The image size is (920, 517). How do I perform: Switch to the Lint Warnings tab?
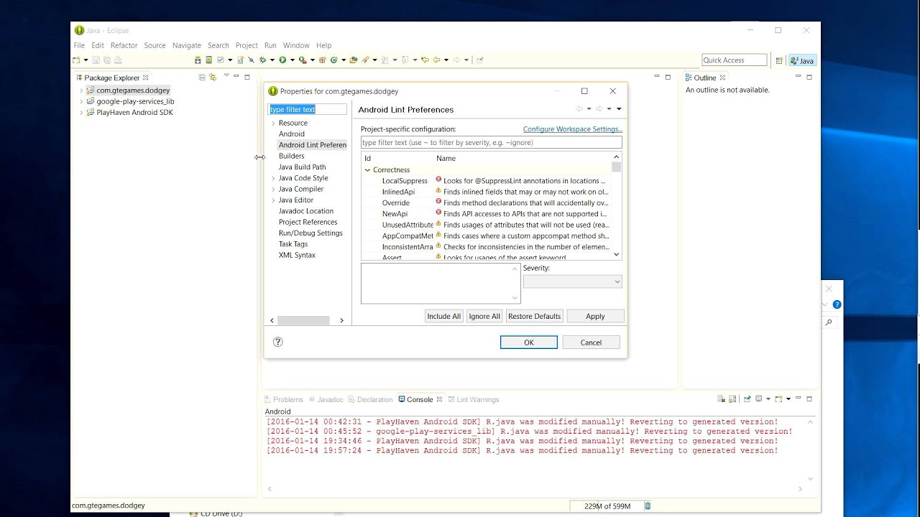click(x=474, y=399)
